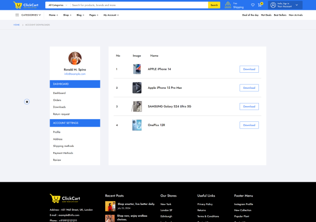Open the wishlist heart icon
The height and width of the screenshot is (222, 316).
(x=253, y=5)
